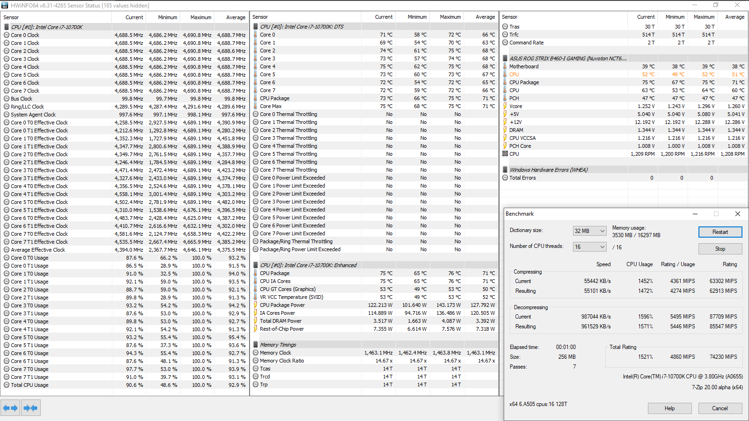Click the CPU Package Power lightning icon
749x421 pixels.
[x=256, y=305]
